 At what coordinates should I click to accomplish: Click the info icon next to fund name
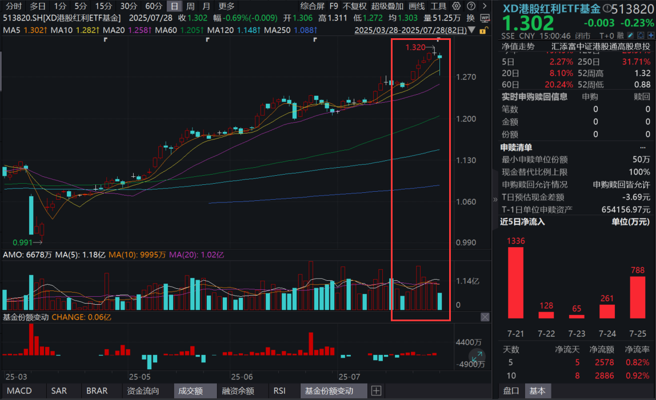pyautogui.click(x=606, y=9)
